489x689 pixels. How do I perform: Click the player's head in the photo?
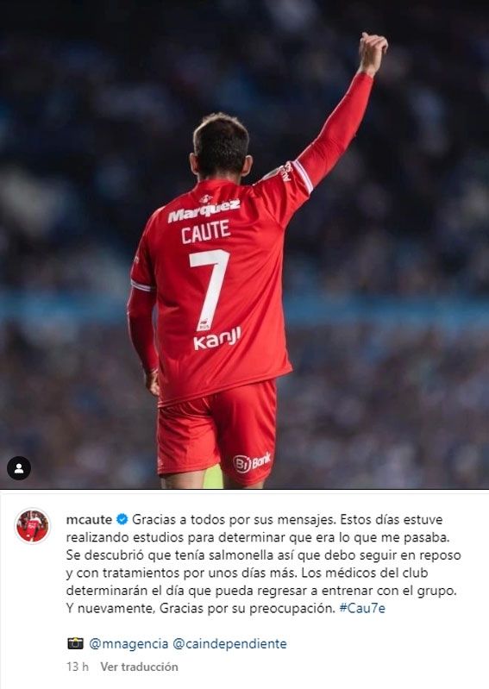coord(221,145)
